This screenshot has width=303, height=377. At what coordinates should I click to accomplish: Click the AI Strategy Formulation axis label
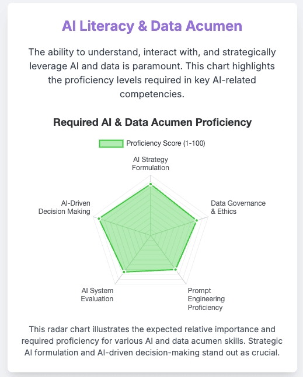(x=151, y=164)
